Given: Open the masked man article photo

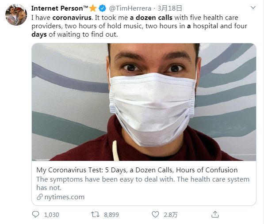Looking at the screenshot, I should (x=144, y=102).
